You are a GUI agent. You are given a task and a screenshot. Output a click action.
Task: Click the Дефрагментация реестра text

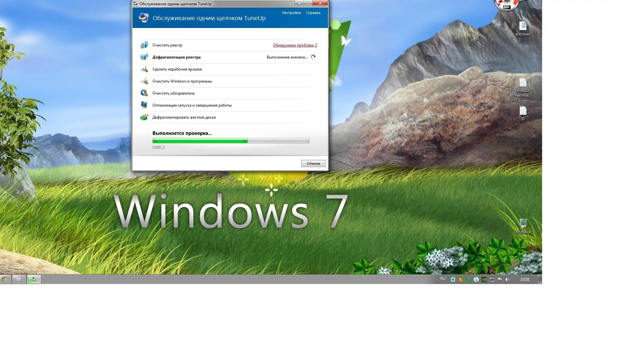[176, 57]
